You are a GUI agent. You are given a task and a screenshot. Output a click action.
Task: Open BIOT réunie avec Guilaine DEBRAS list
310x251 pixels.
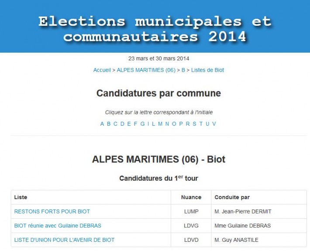pyautogui.click(x=58, y=226)
